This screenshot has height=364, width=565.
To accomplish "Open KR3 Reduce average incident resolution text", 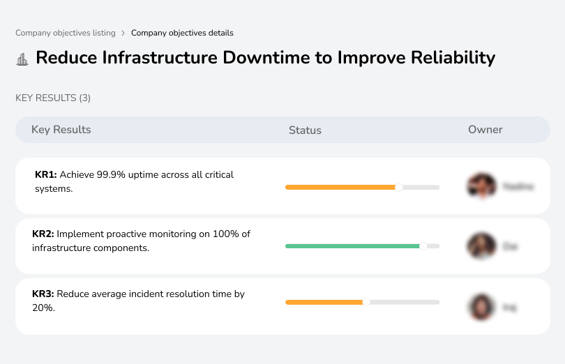I will 138,301.
